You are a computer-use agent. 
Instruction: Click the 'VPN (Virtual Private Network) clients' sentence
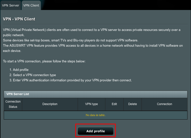pyautogui.click(x=92, y=30)
